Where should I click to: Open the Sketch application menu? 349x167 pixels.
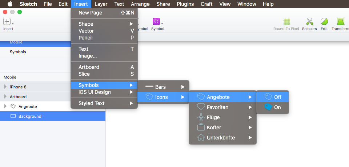pyautogui.click(x=28, y=4)
